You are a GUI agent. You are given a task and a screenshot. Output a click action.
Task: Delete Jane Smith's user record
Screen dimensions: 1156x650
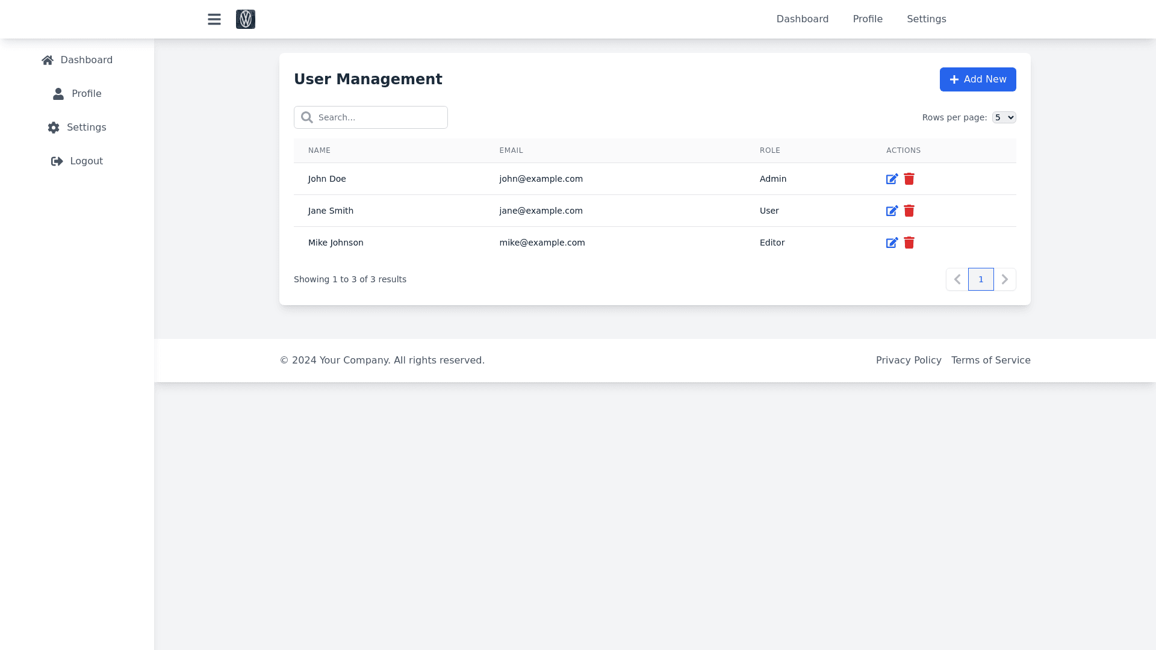pos(909,211)
